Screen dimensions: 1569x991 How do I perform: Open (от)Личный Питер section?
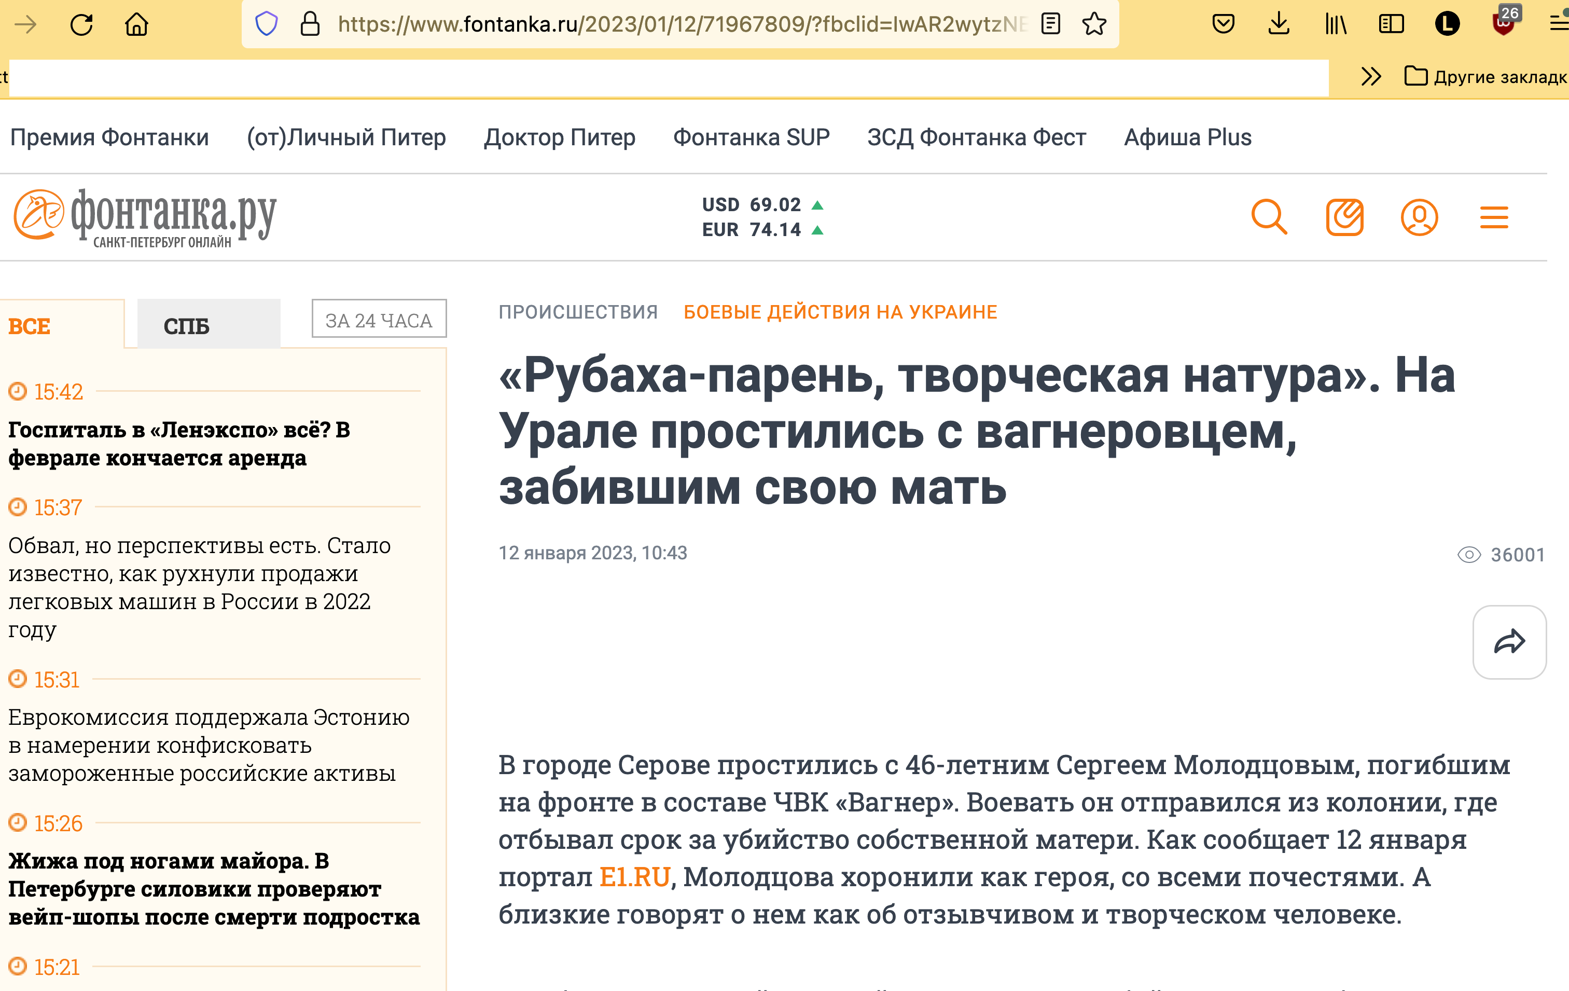click(x=346, y=137)
